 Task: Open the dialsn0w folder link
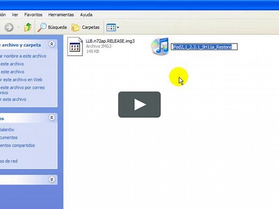[7, 130]
